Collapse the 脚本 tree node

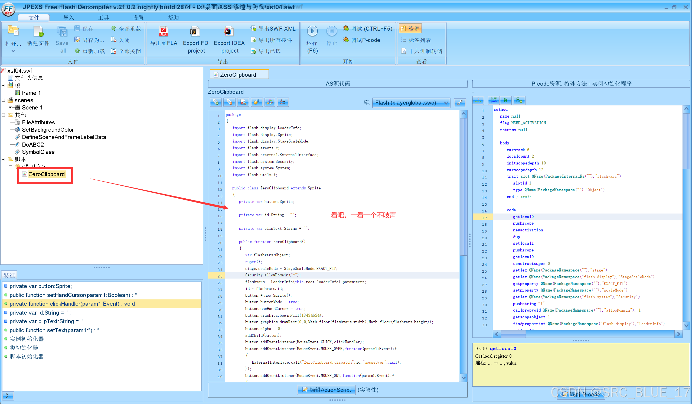click(4, 159)
